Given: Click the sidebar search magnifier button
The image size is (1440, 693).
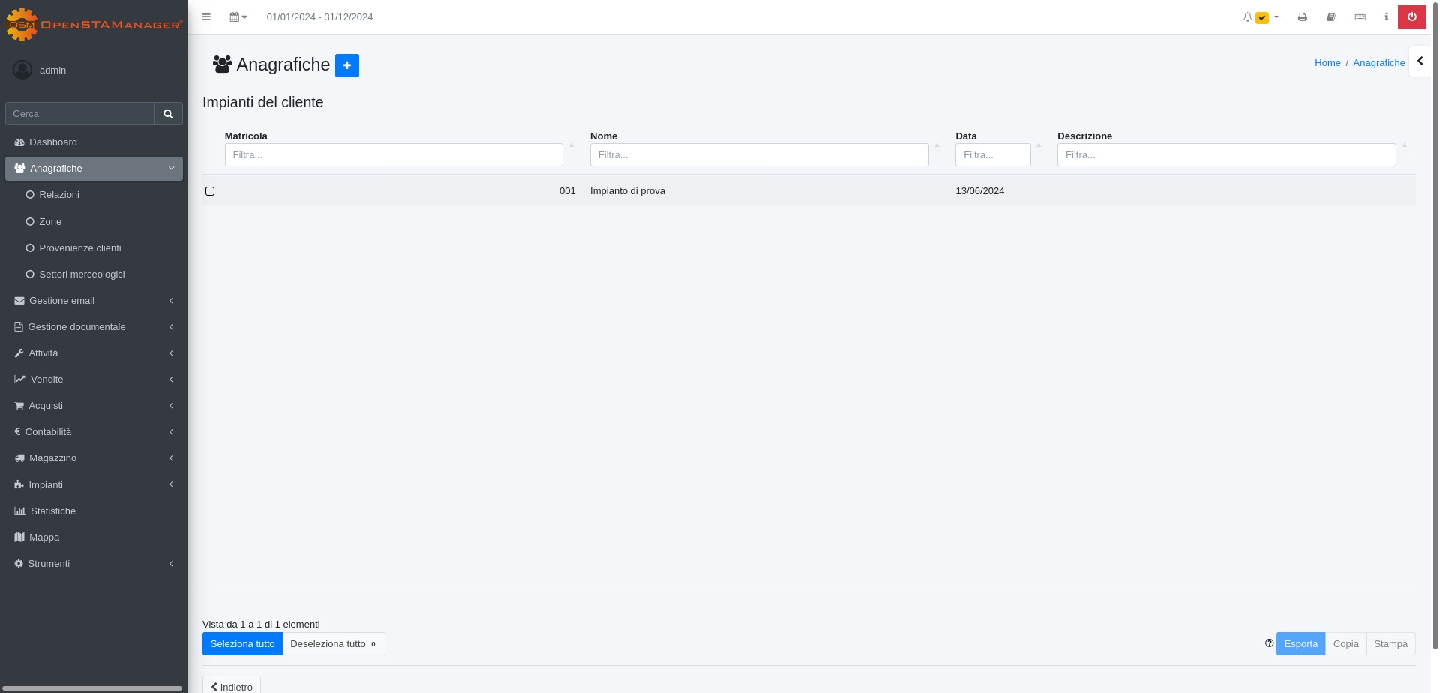Looking at the screenshot, I should click(x=168, y=114).
